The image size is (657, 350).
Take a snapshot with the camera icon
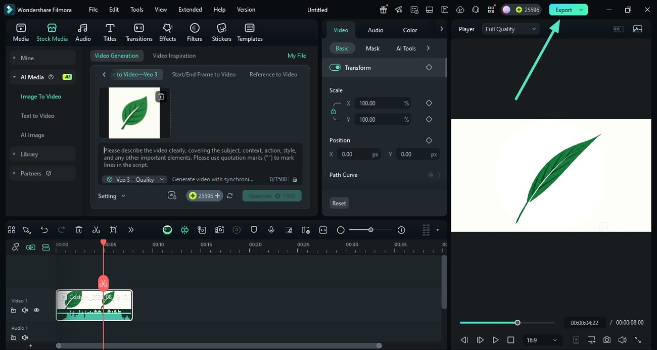pyautogui.click(x=607, y=340)
